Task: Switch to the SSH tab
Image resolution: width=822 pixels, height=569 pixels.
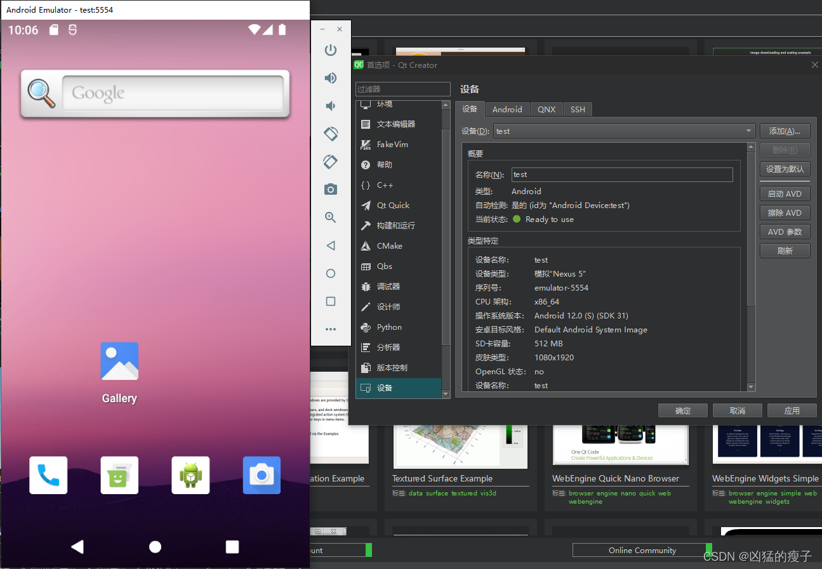Action: point(578,110)
